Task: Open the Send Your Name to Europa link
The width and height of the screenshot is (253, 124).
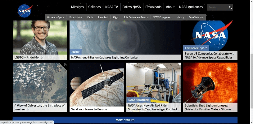Action: [89, 109]
